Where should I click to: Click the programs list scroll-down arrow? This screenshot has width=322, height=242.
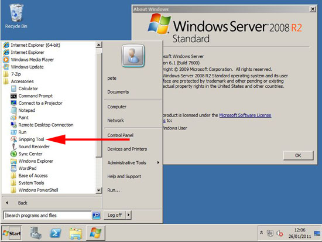pos(99,190)
